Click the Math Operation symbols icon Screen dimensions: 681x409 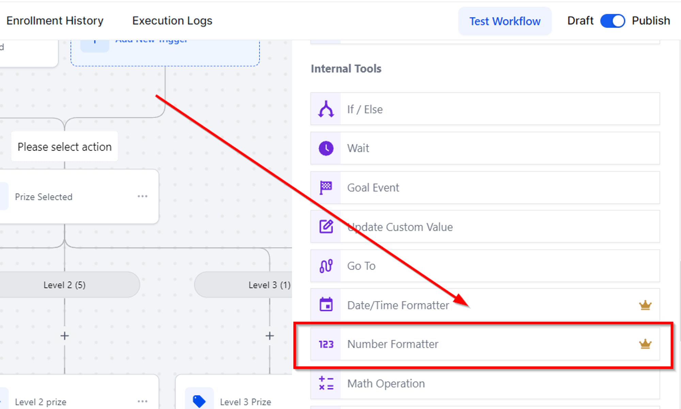point(326,383)
